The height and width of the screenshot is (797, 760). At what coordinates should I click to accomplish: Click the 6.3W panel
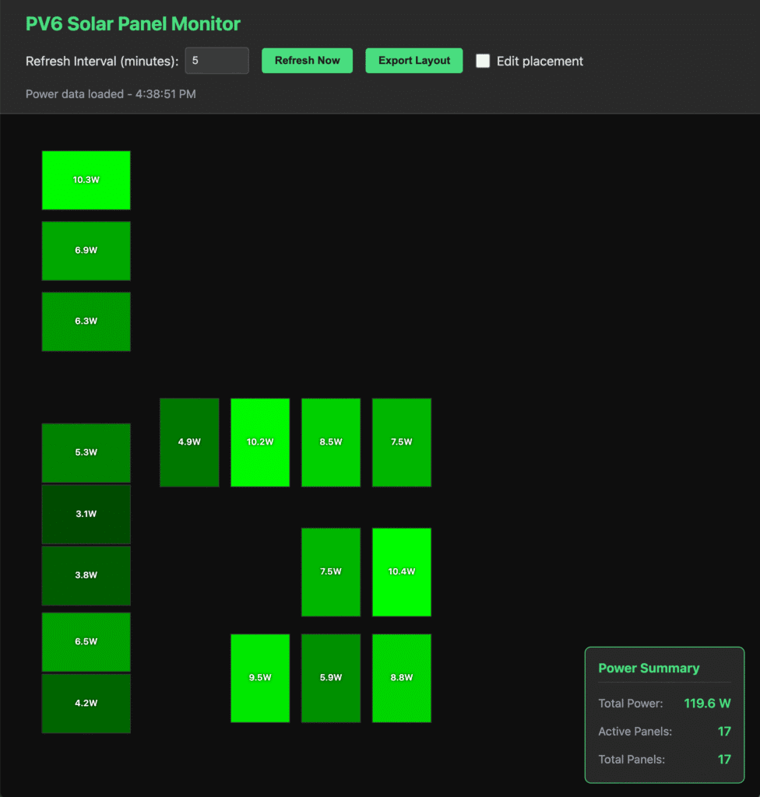pyautogui.click(x=86, y=321)
